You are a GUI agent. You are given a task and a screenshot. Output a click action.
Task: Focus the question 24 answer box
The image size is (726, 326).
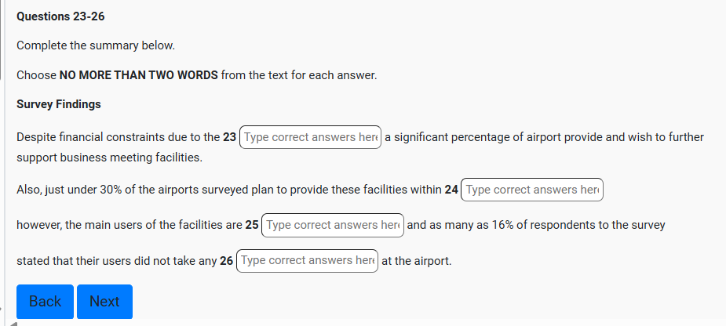coord(531,190)
